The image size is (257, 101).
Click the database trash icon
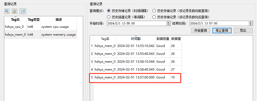click(x=23, y=11)
